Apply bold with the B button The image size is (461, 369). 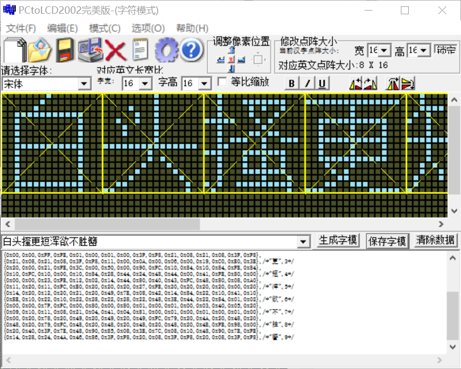[291, 82]
